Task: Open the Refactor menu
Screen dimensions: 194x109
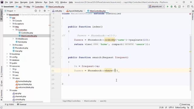Action: 39,2
